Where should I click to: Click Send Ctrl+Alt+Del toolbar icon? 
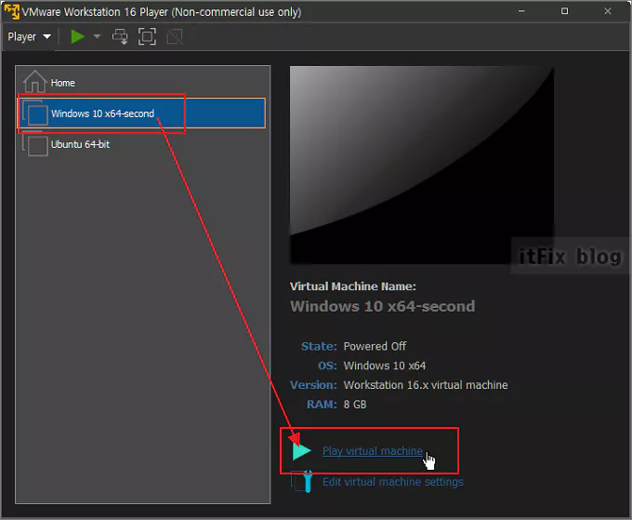click(120, 36)
